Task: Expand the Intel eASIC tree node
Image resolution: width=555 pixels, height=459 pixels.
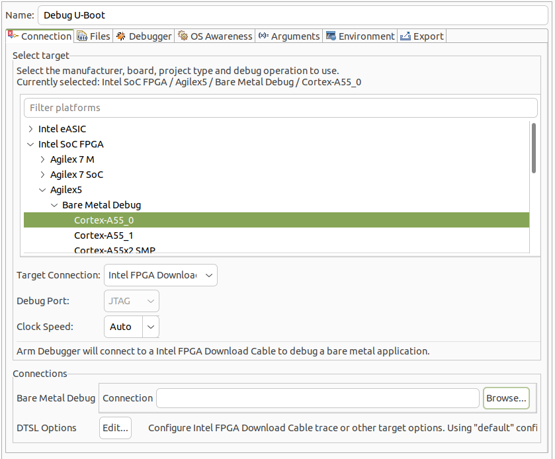Action: pos(30,129)
